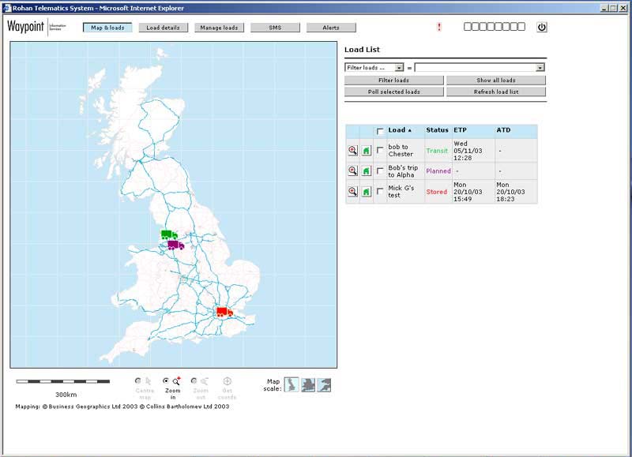Switch to the Alerts tab
Viewport: 632px width, 457px height.
point(331,28)
